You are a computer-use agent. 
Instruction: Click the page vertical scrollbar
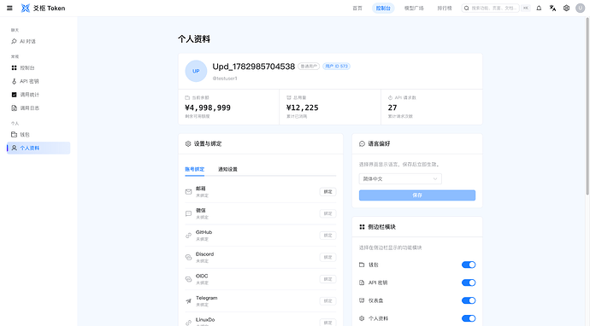point(587,107)
